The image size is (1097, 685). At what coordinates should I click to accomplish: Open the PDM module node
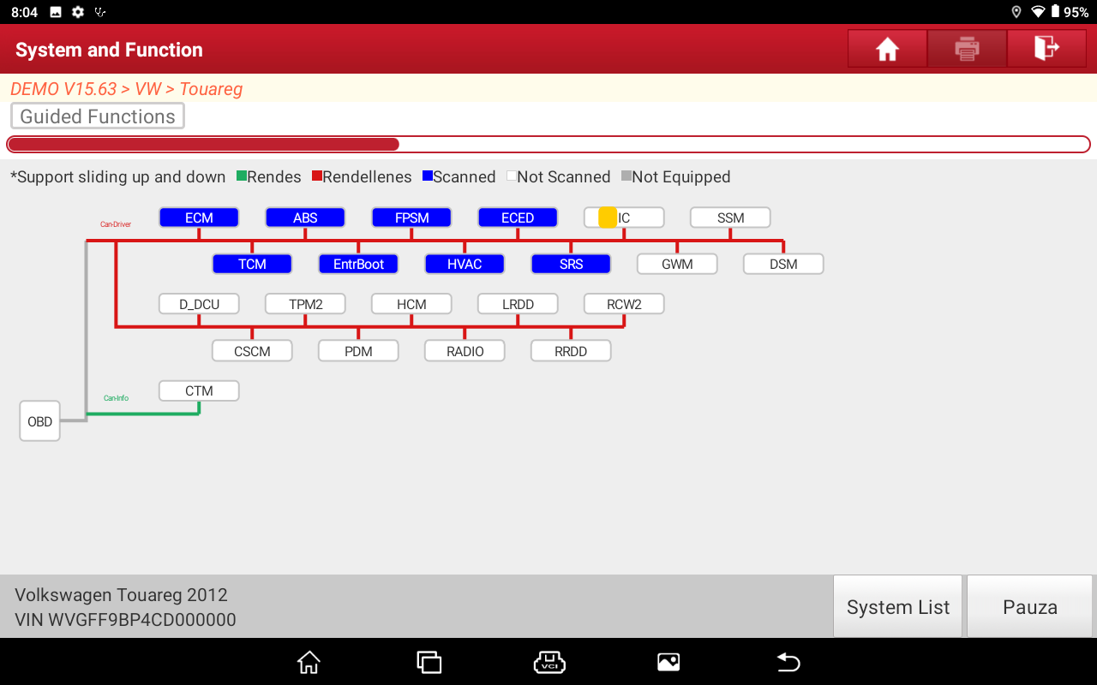[358, 351]
